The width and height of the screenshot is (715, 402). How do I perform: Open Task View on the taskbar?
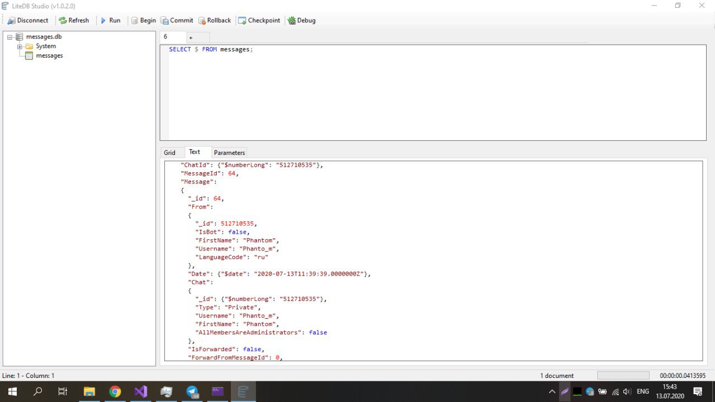pyautogui.click(x=63, y=391)
